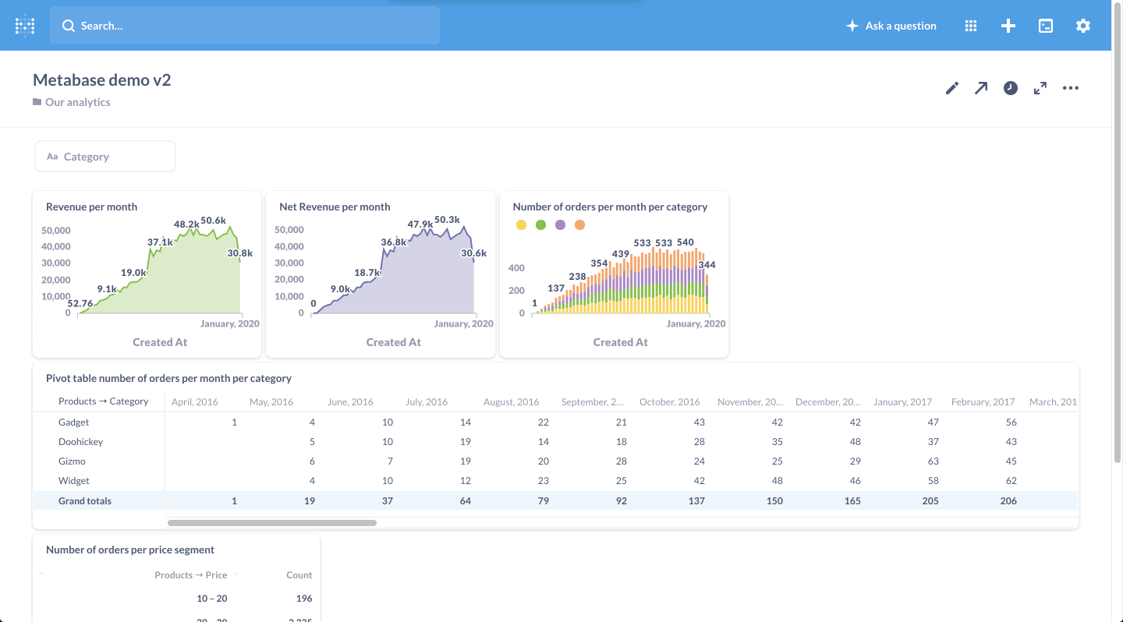The width and height of the screenshot is (1123, 622).
Task: Open the settings gear menu
Action: tap(1083, 26)
